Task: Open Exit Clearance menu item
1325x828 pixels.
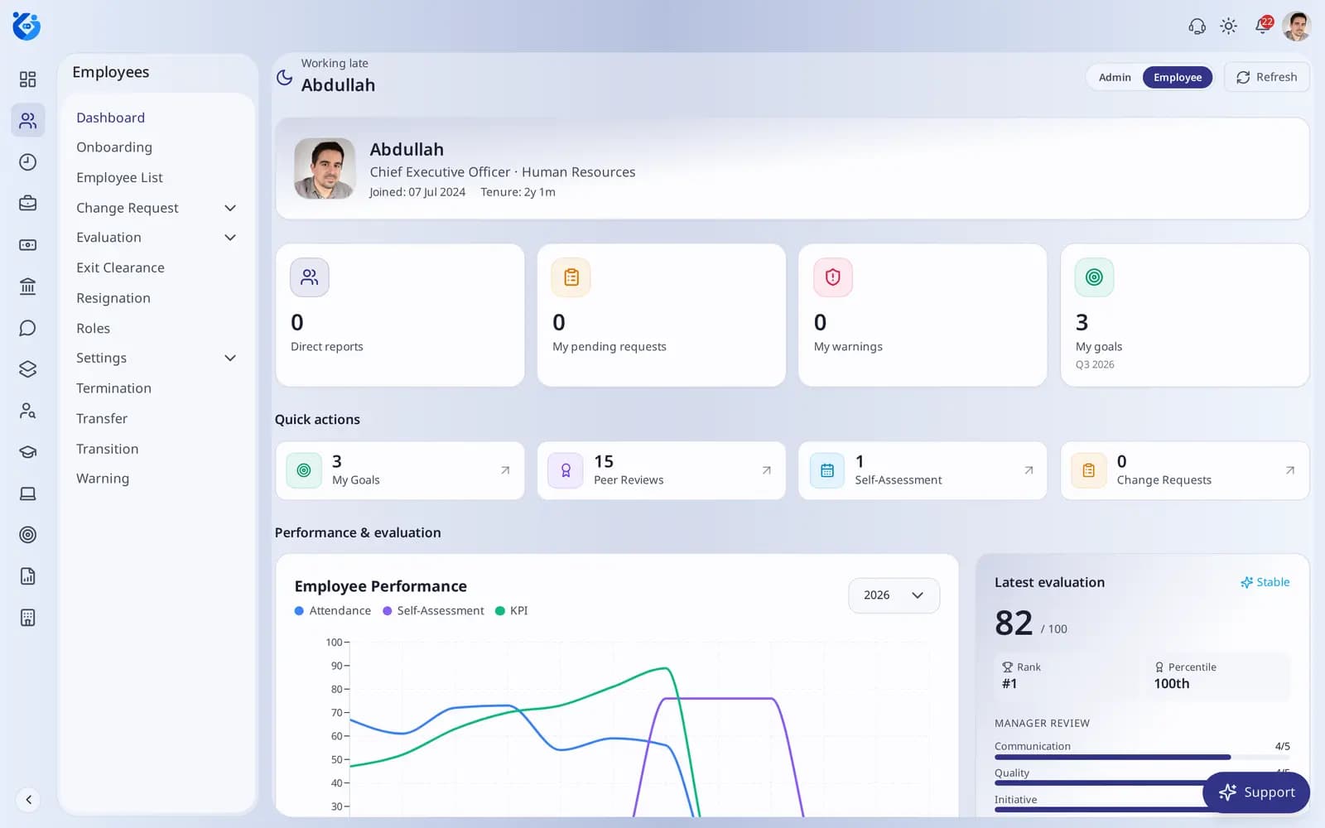Action: [x=120, y=267]
